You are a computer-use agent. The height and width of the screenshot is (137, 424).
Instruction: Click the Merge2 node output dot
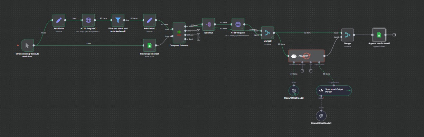(274, 32)
